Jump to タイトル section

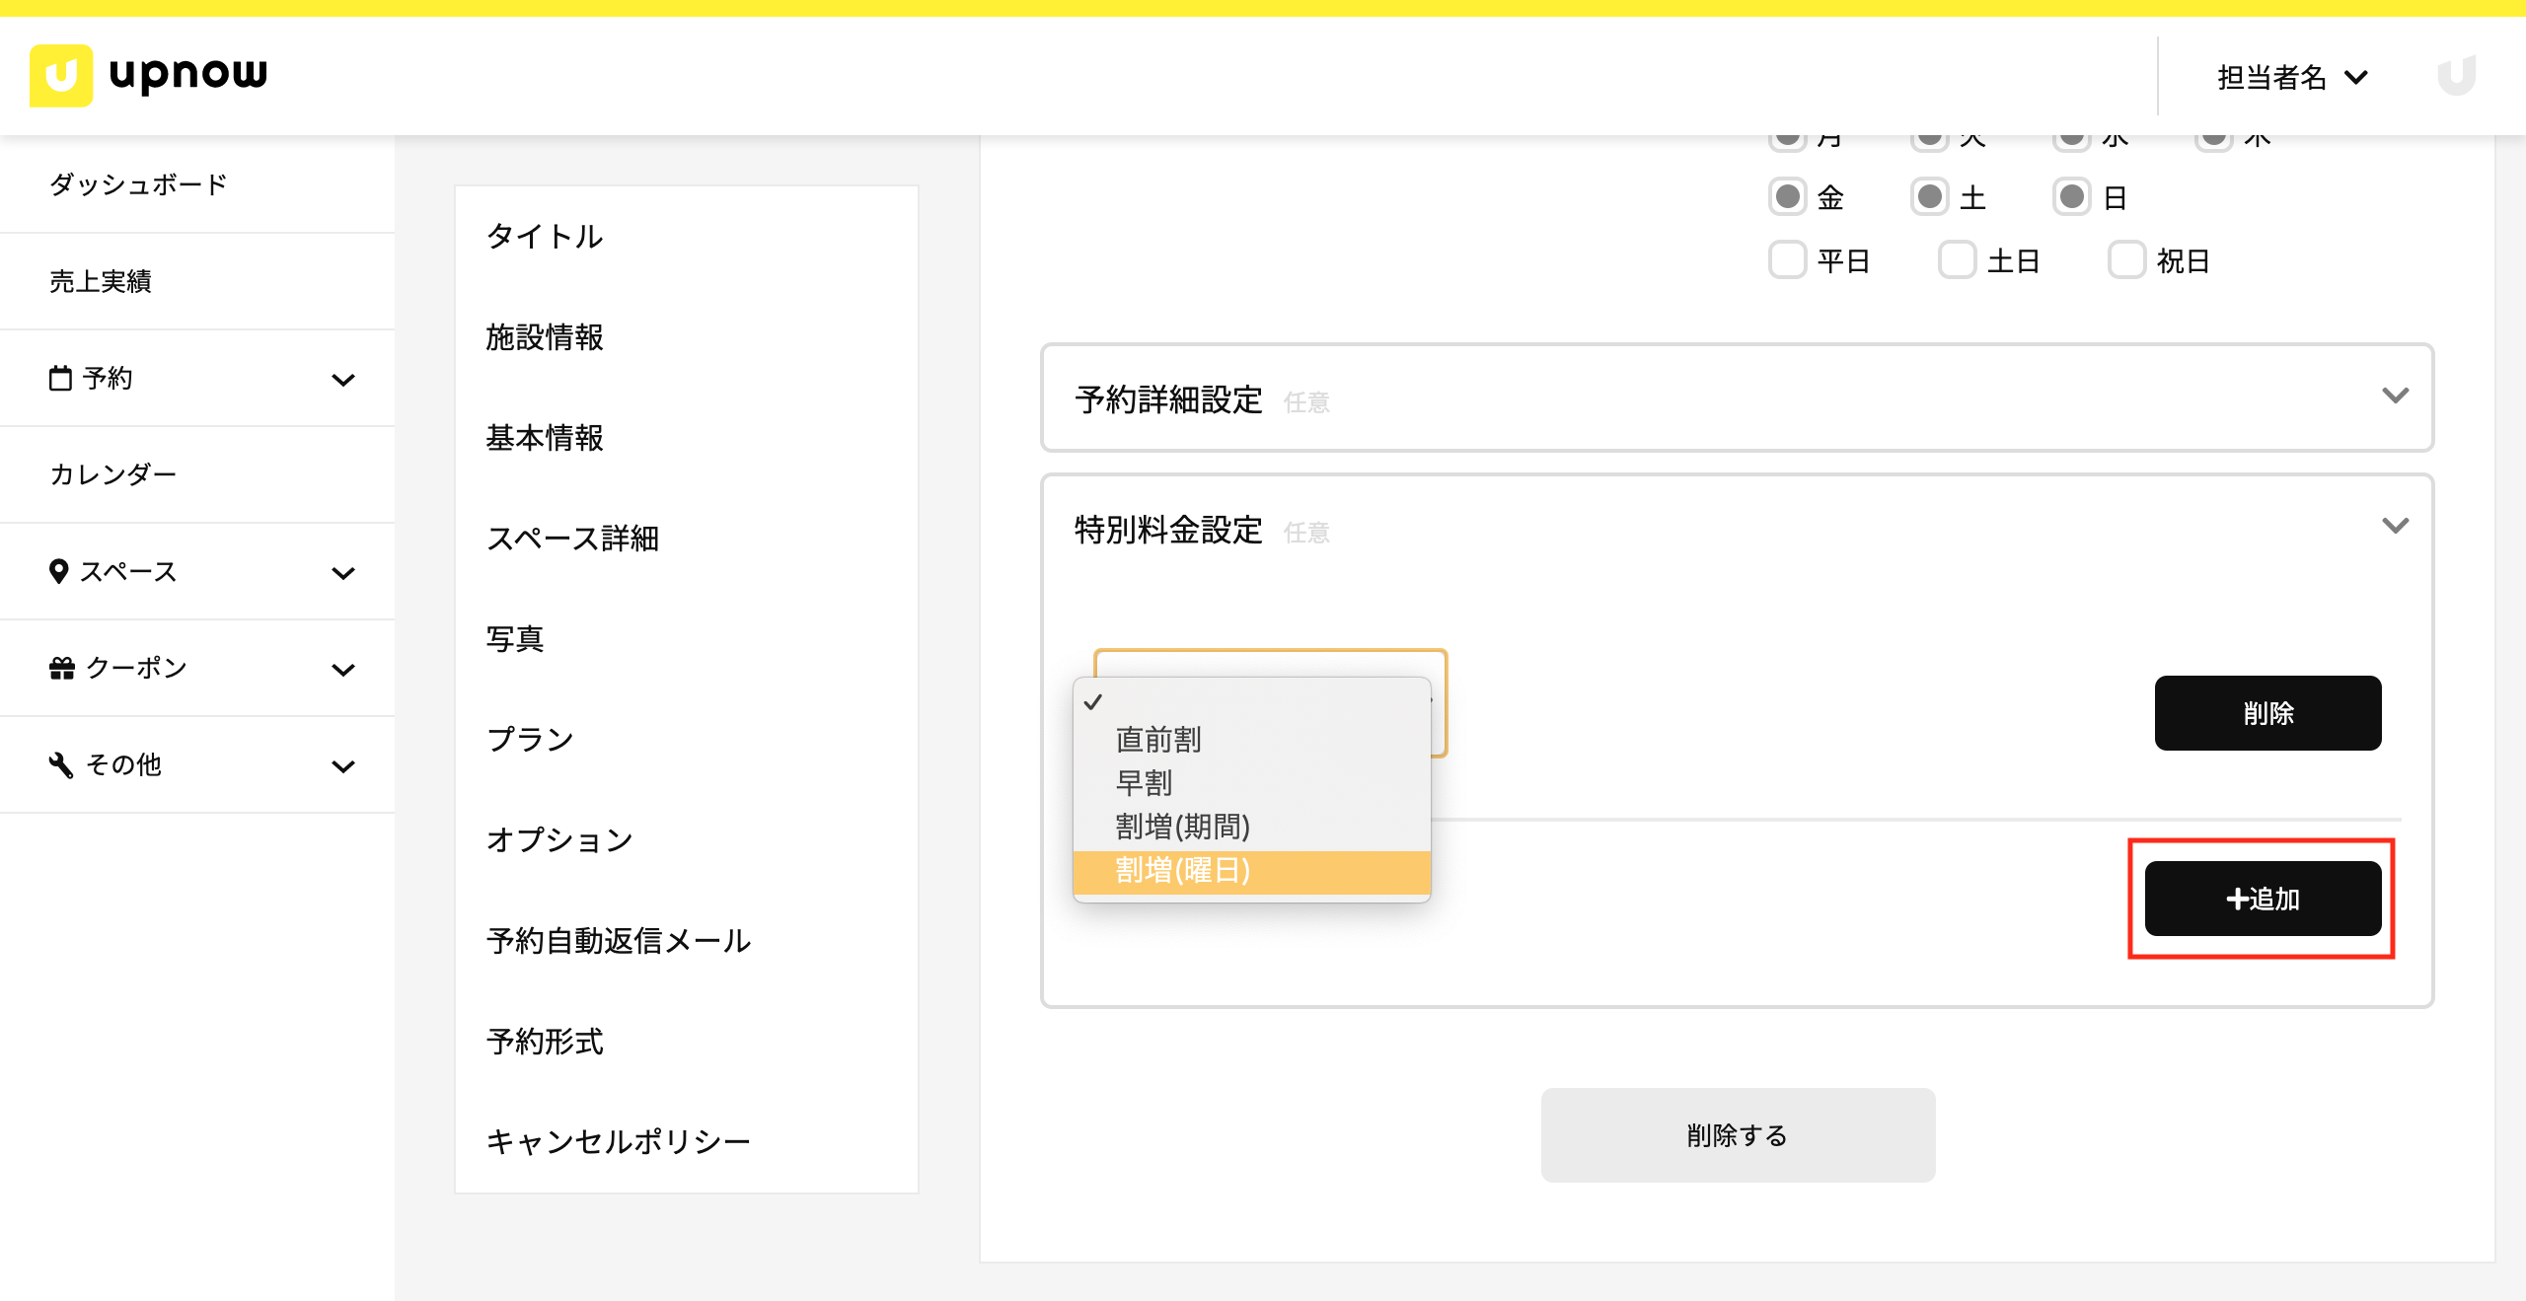tap(545, 237)
